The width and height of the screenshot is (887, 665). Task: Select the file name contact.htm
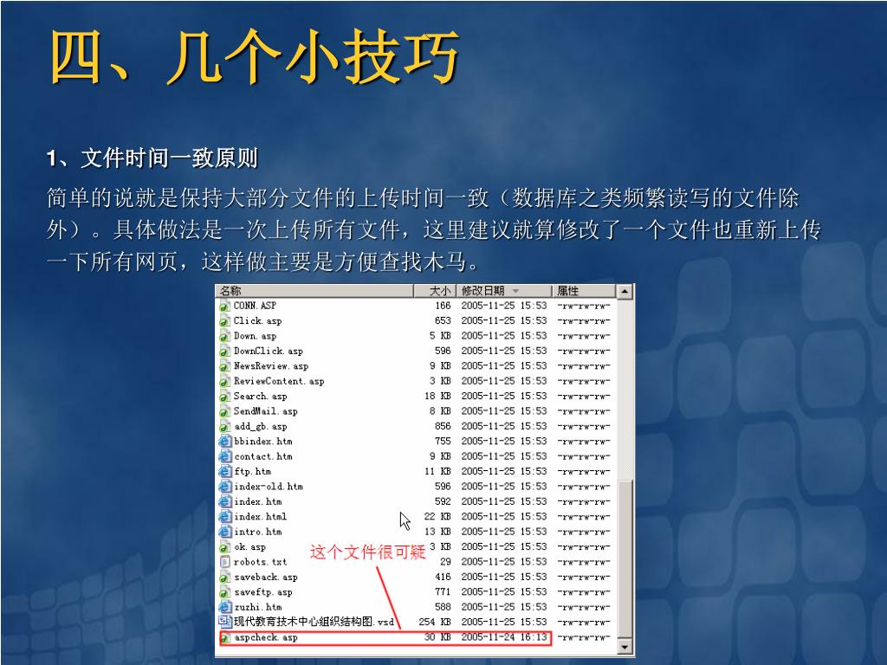pyautogui.click(x=263, y=457)
